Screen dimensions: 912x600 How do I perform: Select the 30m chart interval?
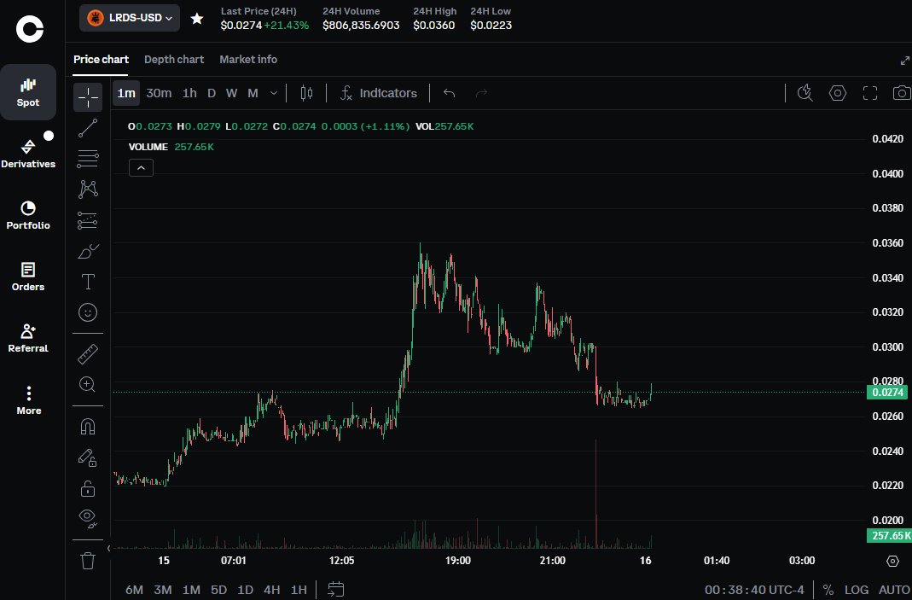click(159, 93)
